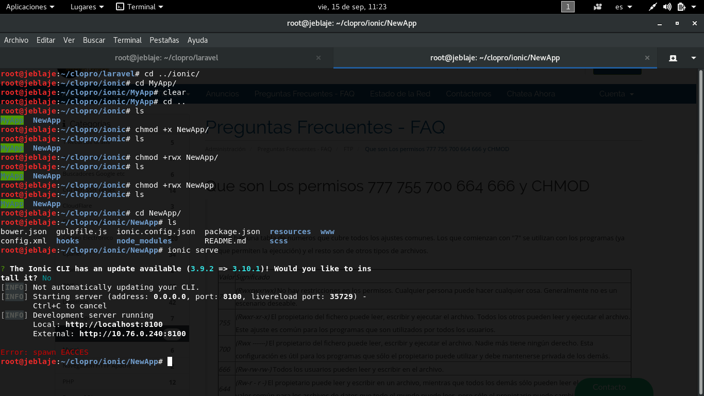Screen dimensions: 704x396
Task: Click the version number '3.10.1'
Action: 246,269
